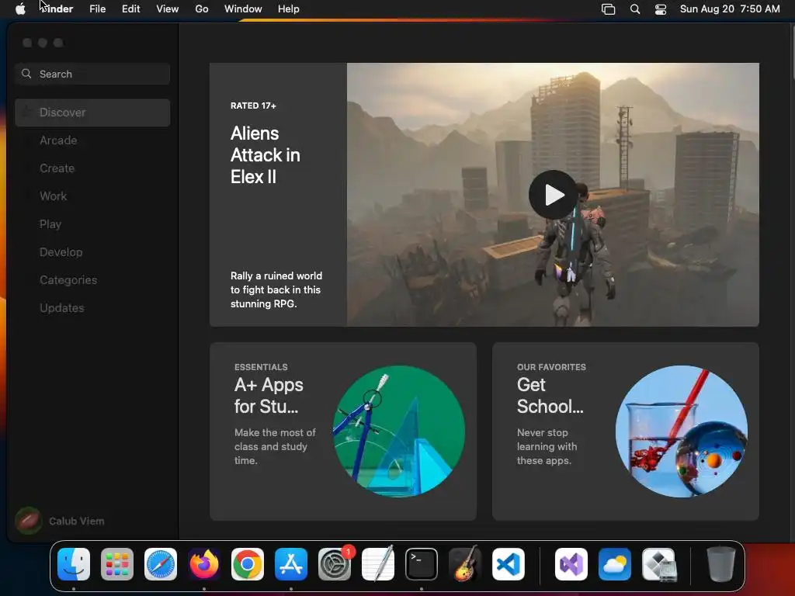Open the Create section
Image resolution: width=795 pixels, height=596 pixels.
pos(57,168)
